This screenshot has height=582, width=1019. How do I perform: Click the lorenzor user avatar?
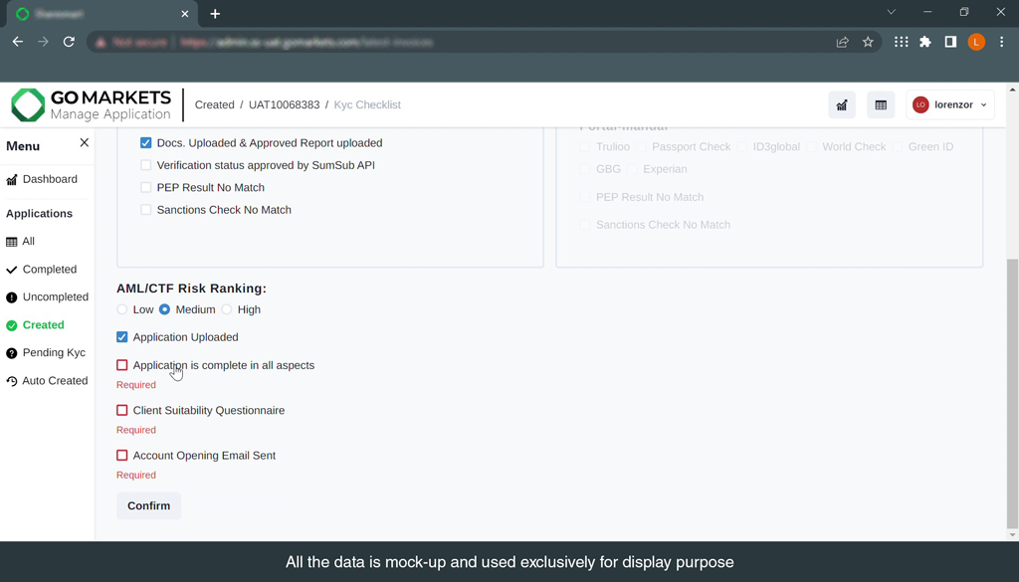pyautogui.click(x=920, y=104)
